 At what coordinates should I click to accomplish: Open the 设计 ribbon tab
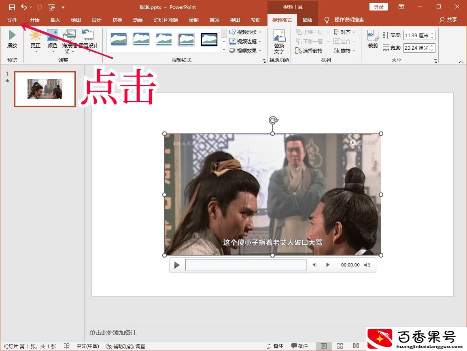(x=96, y=20)
